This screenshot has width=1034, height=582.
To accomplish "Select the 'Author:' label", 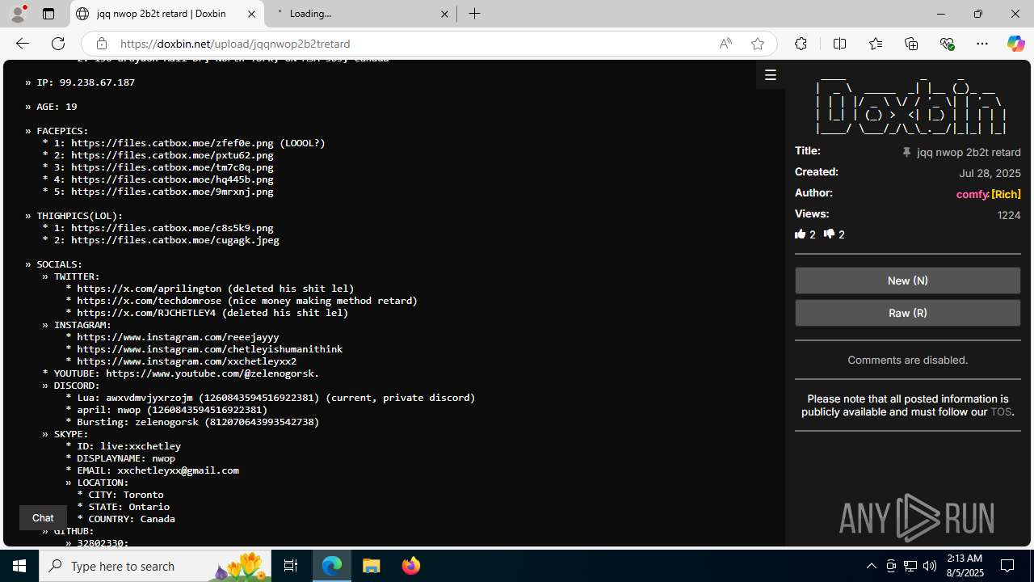I will [x=813, y=192].
